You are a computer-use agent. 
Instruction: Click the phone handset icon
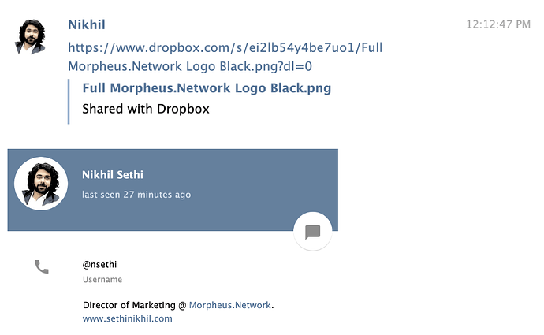tap(42, 266)
